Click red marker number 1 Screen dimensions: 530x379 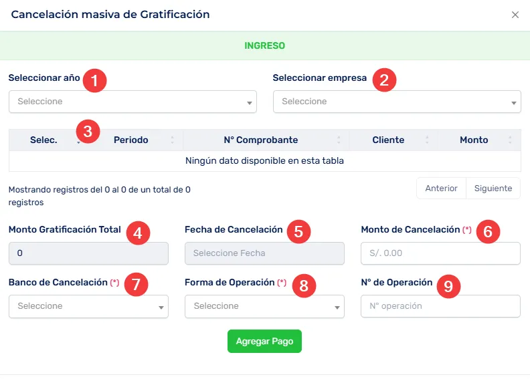pyautogui.click(x=95, y=81)
